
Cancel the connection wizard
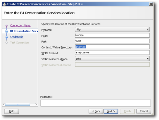pyautogui.click(x=144, y=111)
